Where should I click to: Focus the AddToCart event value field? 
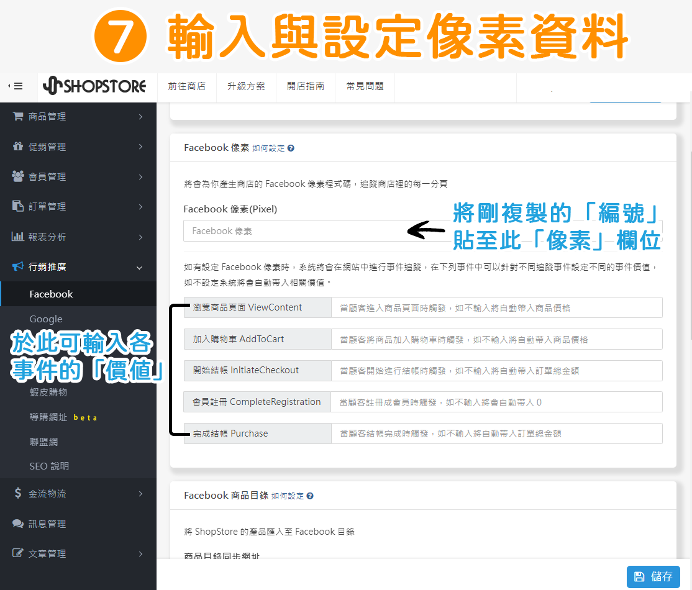coord(496,339)
